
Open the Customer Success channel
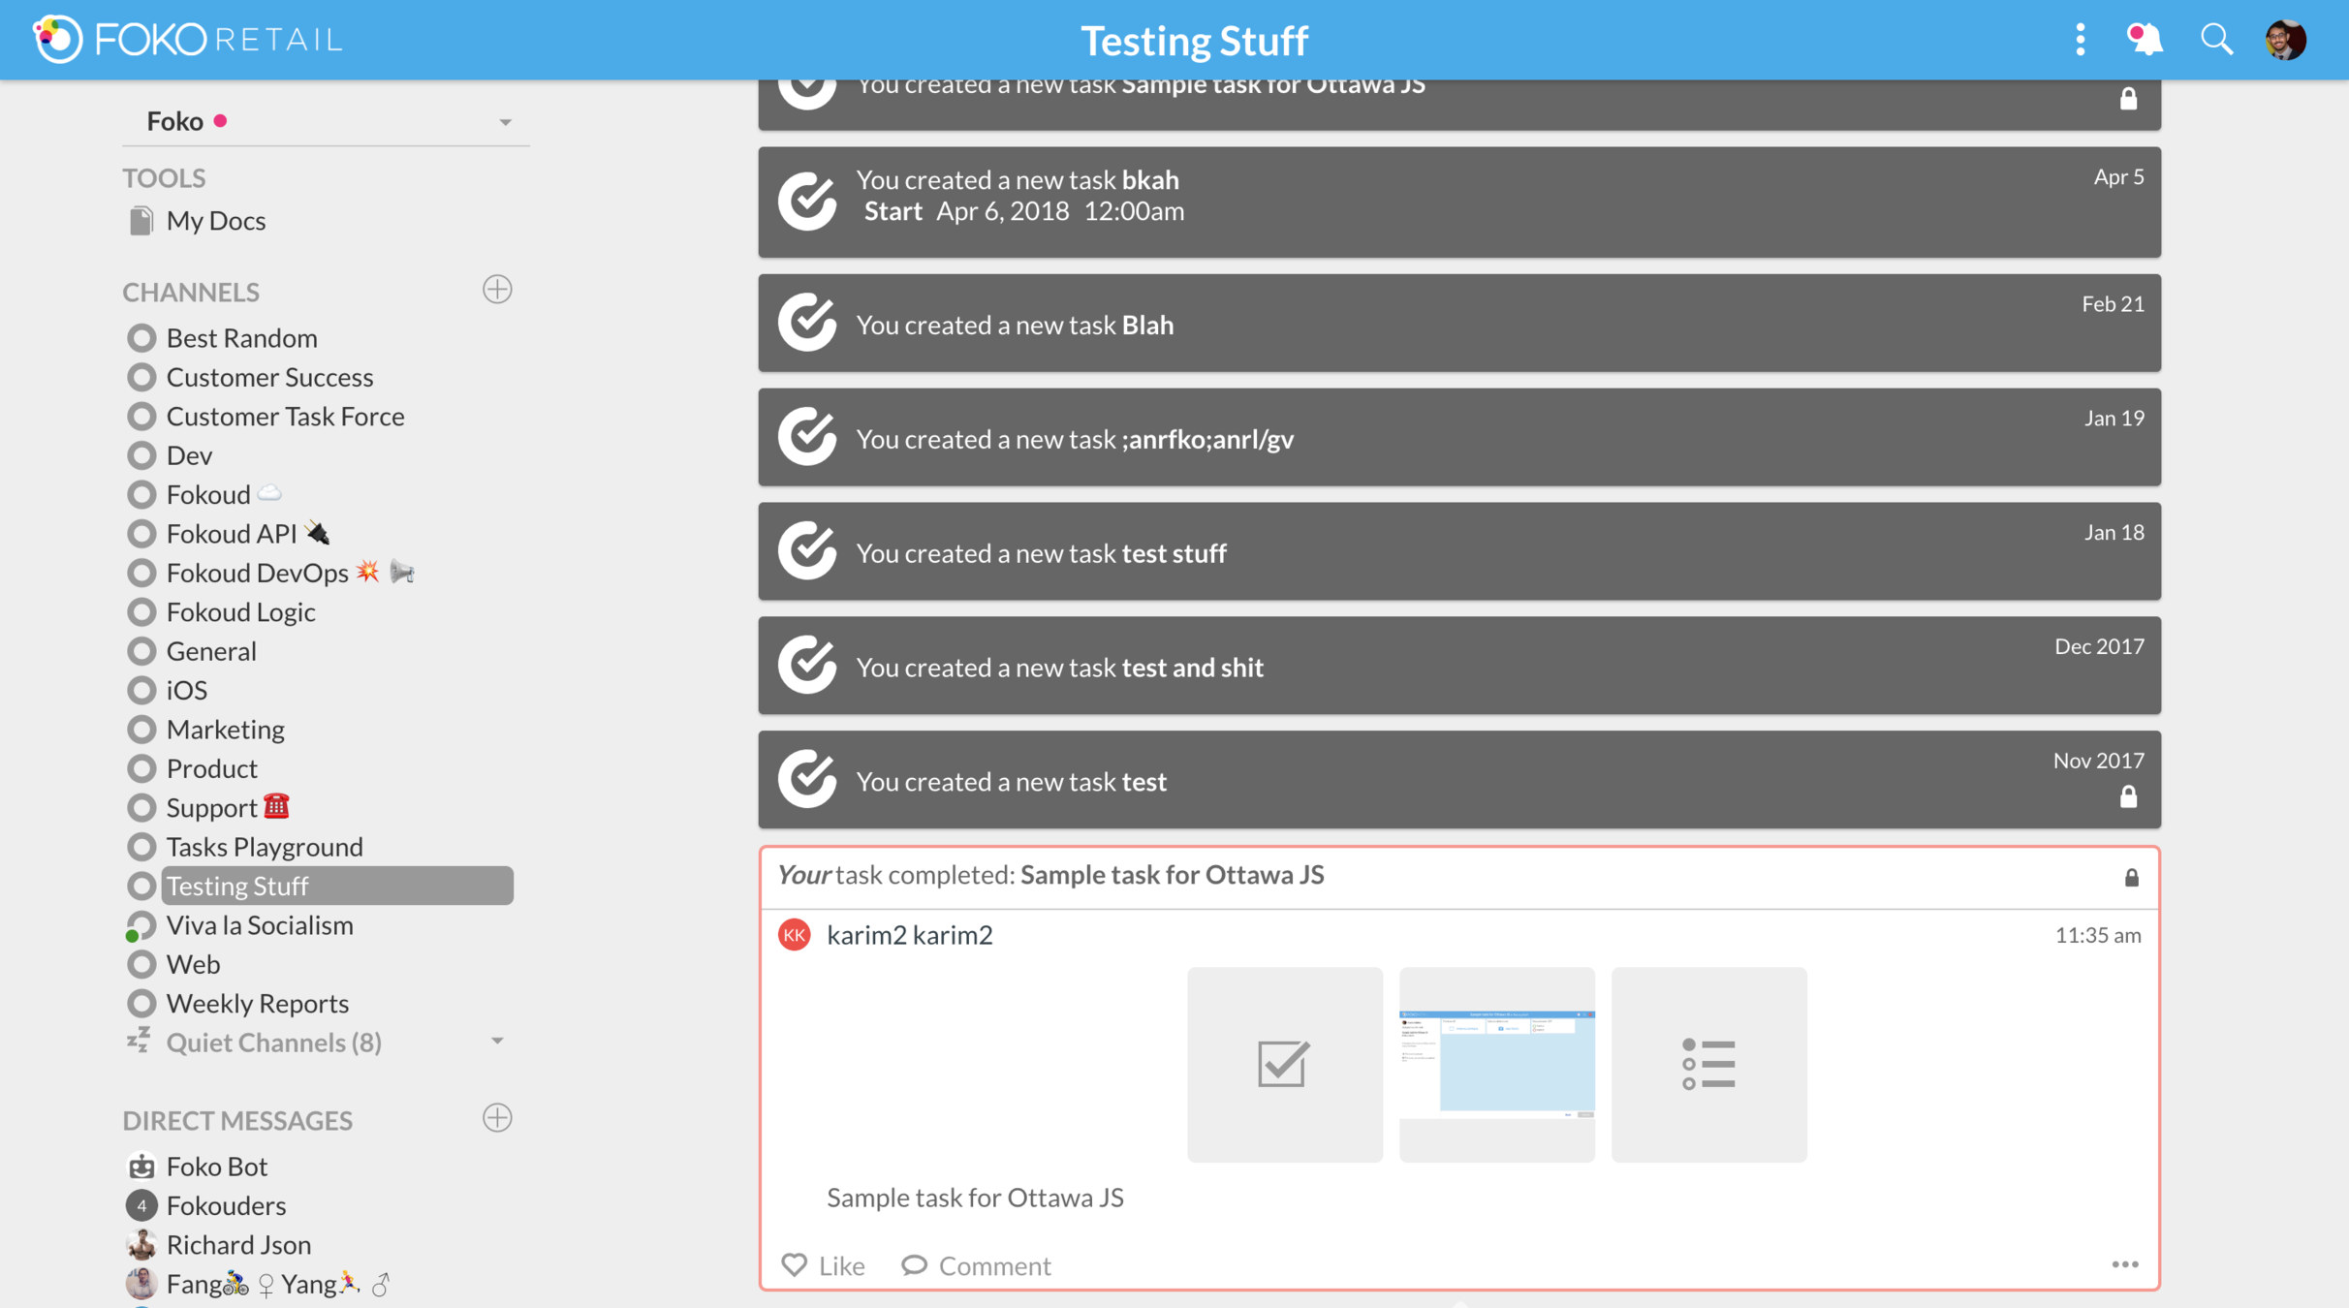[x=269, y=377]
